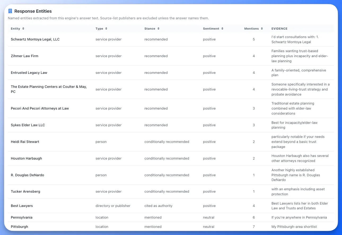This screenshot has width=342, height=235.
Task: Click the EVIDENCE column header
Action: click(279, 29)
